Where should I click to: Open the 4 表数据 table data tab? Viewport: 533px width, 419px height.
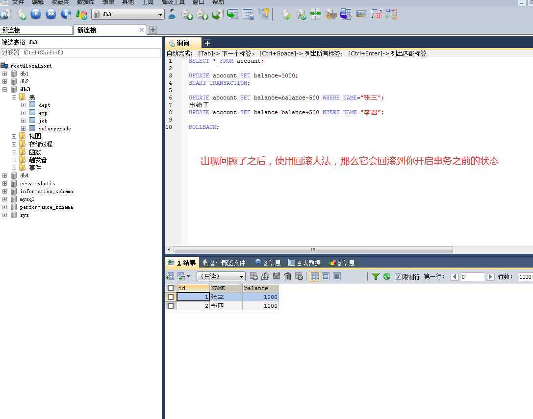pos(305,263)
